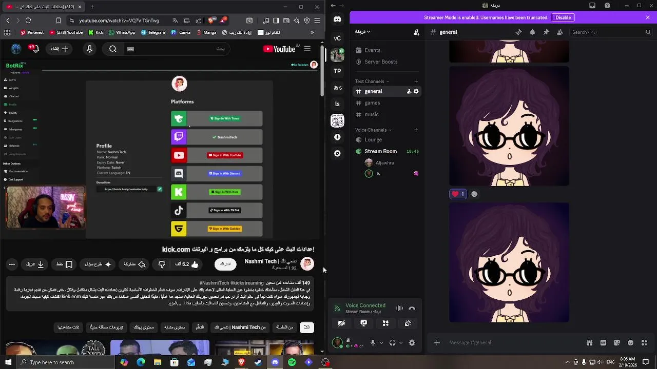This screenshot has height=369, width=657.
Task: Dislike the Nashmi Tech video
Action: [162, 264]
